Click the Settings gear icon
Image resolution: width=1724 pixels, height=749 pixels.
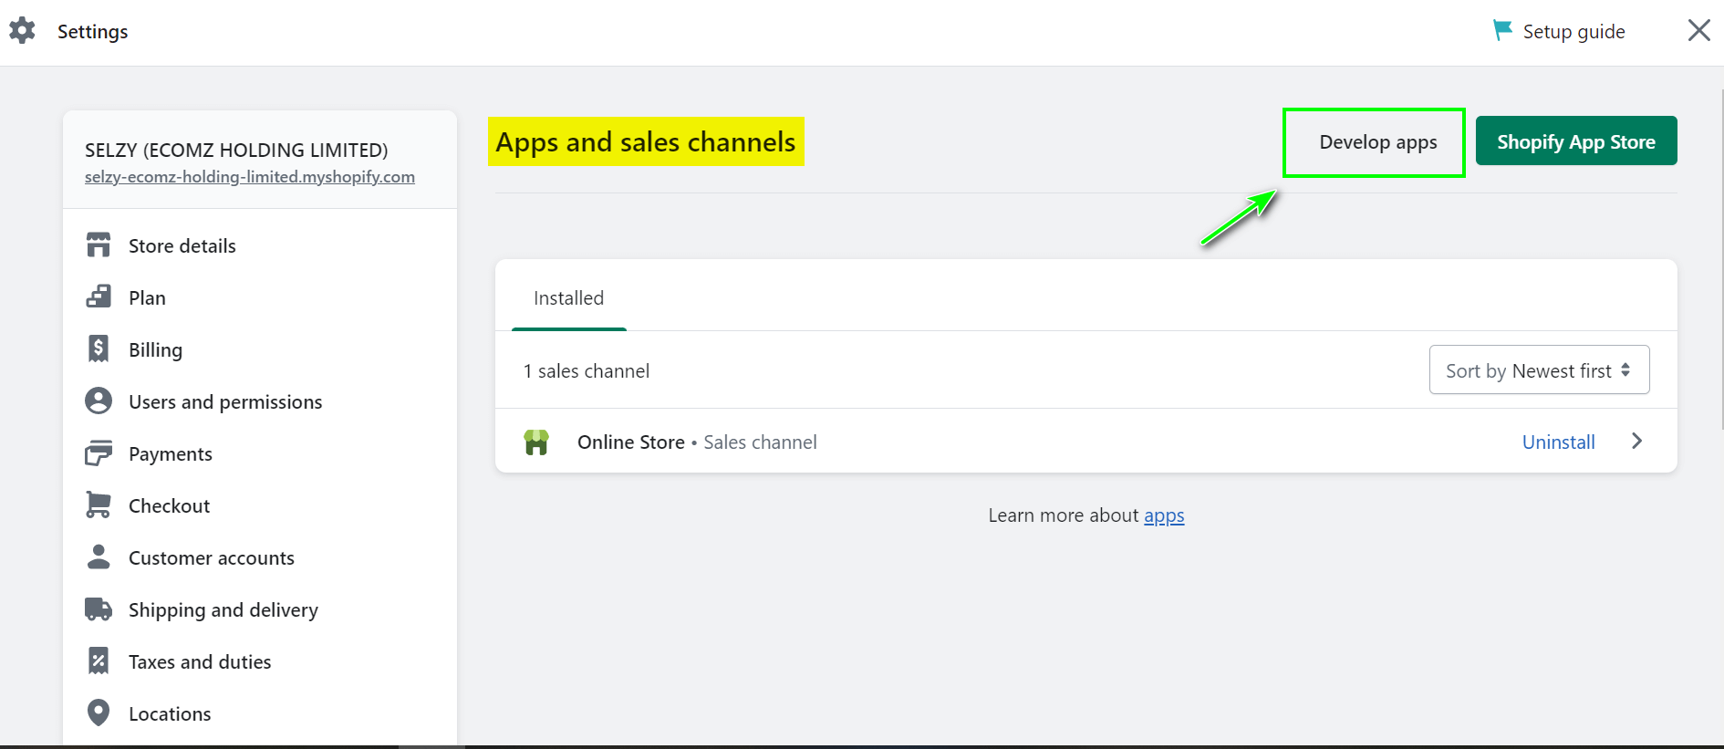[x=22, y=31]
